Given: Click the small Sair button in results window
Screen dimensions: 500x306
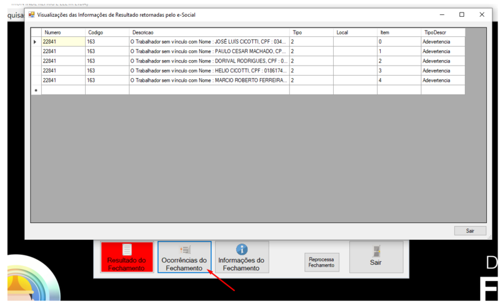Looking at the screenshot, I should coord(470,231).
